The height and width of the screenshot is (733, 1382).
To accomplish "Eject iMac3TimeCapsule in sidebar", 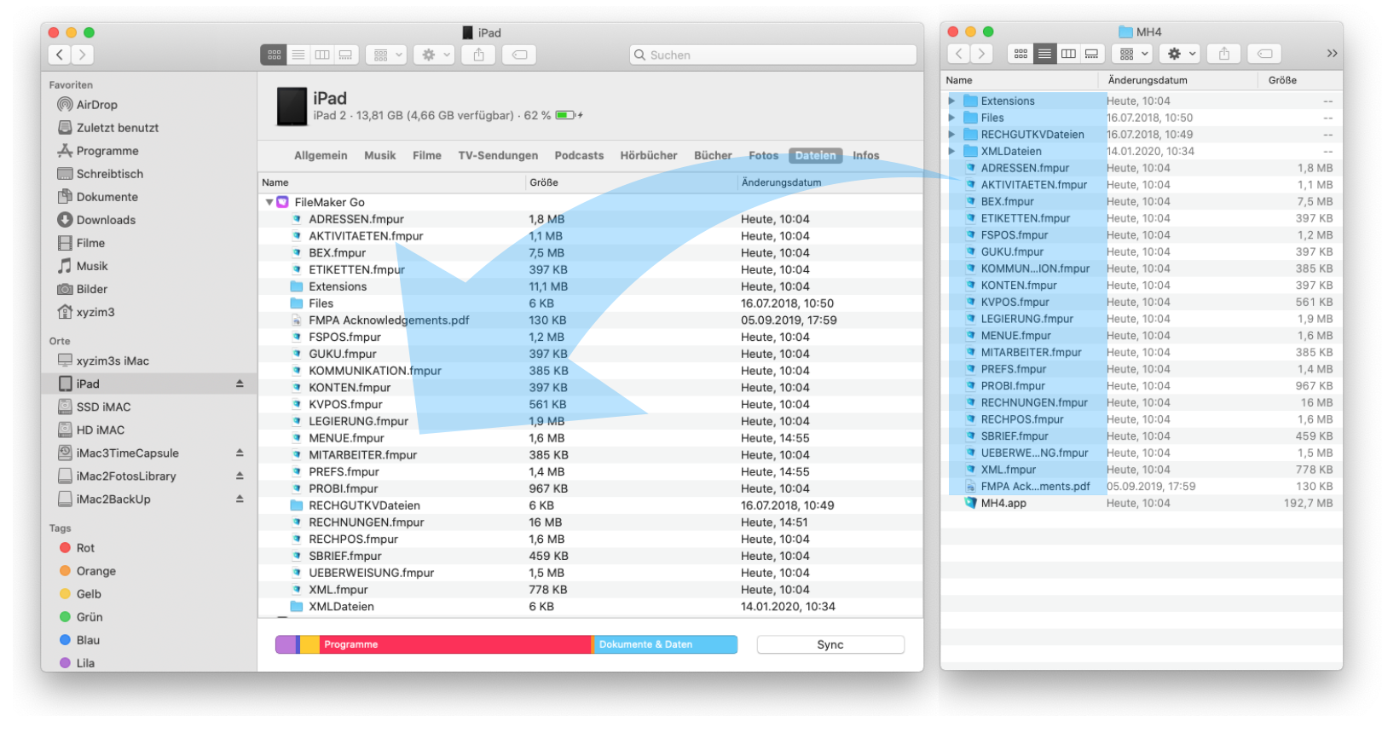I will point(240,453).
